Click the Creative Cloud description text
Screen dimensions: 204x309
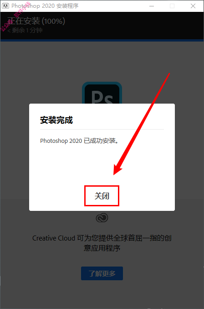point(102,243)
